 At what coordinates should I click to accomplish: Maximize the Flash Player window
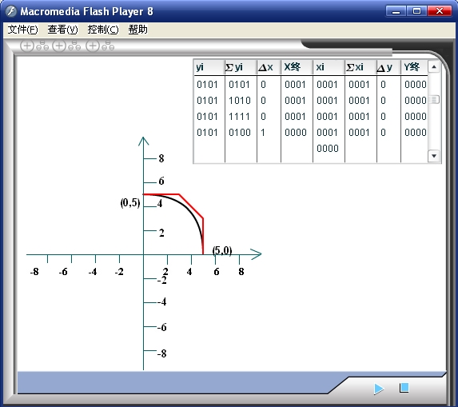(x=416, y=11)
